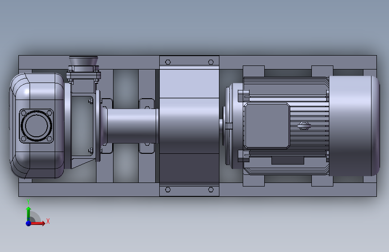Select the motor terminal box face
The height and width of the screenshot is (252, 389).
point(267,126)
